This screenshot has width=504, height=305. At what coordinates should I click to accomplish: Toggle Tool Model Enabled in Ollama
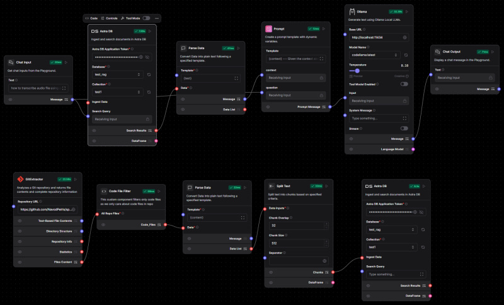(x=403, y=84)
